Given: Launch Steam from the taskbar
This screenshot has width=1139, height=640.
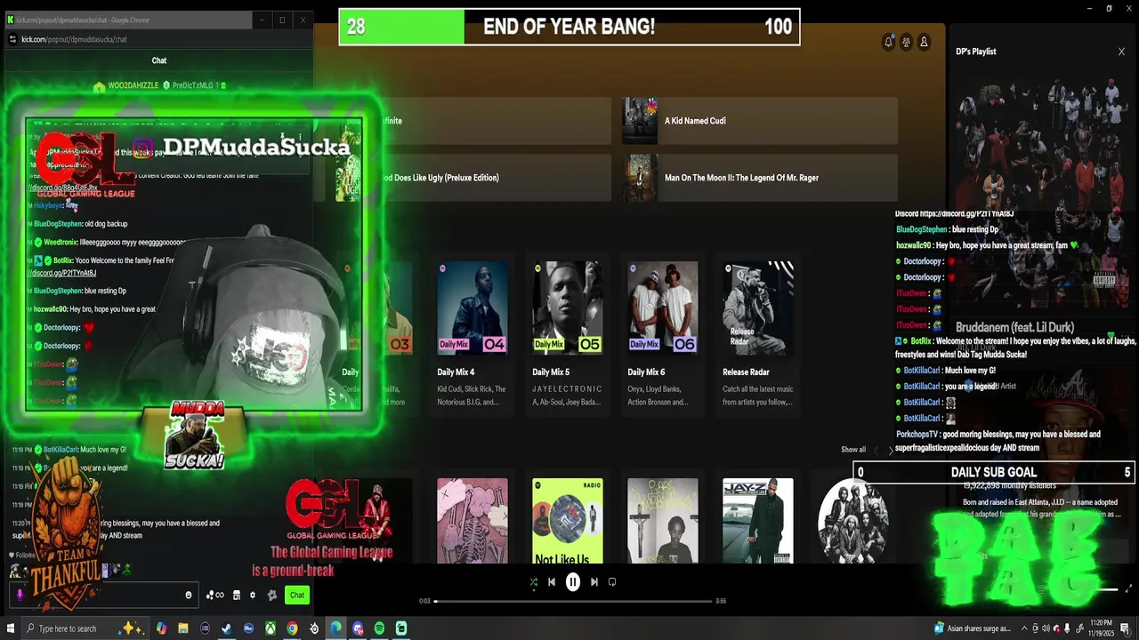Looking at the screenshot, I should click(x=226, y=628).
